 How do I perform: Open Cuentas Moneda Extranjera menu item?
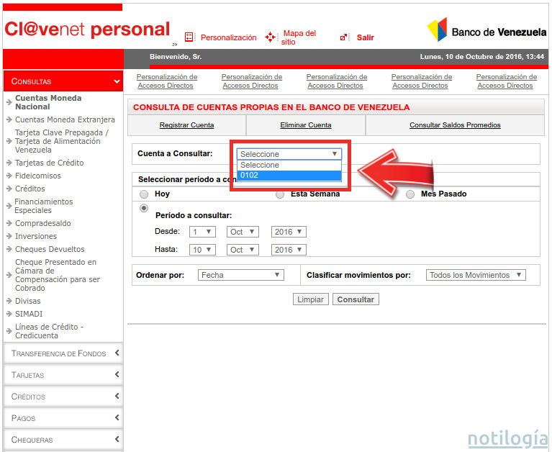65,119
